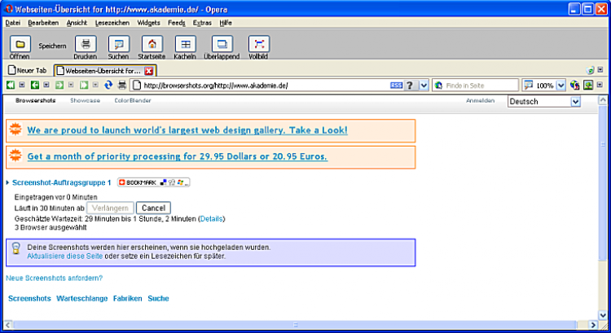Tile windows with Kacheln icon
611x333 pixels.
pos(185,44)
